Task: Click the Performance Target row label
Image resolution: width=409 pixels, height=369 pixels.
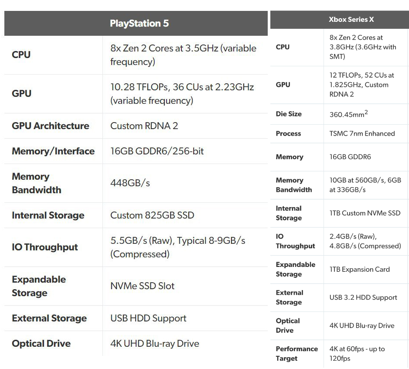Action: pyautogui.click(x=297, y=354)
